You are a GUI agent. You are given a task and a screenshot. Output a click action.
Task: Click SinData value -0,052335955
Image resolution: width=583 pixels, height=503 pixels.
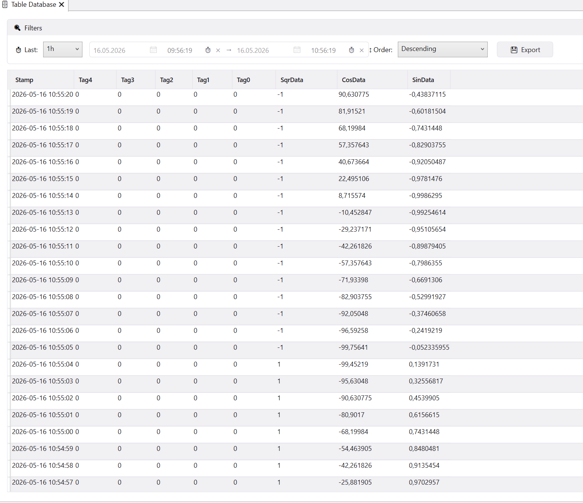pos(429,347)
